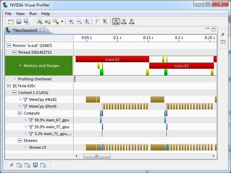The width and height of the screenshot is (231, 173).
Task: Click the restore icon in bottom bar
Action: [12, 165]
